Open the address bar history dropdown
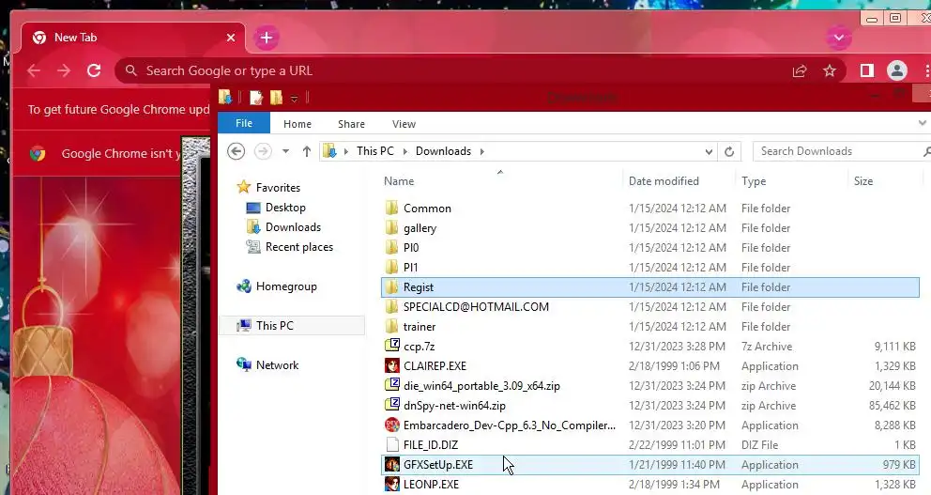The image size is (931, 495). pyautogui.click(x=709, y=151)
